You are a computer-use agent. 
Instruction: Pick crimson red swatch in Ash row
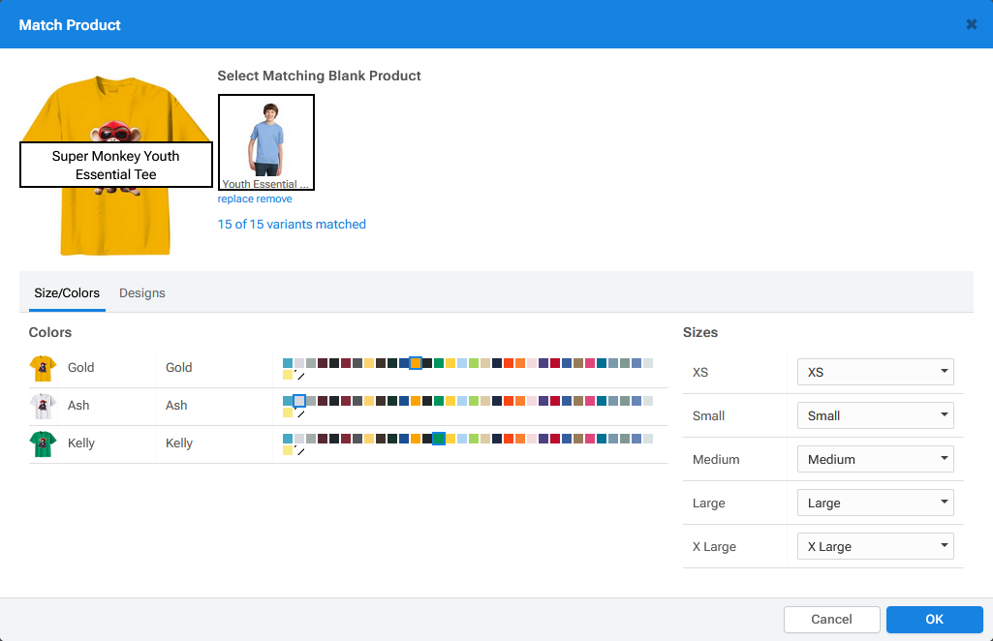(555, 401)
